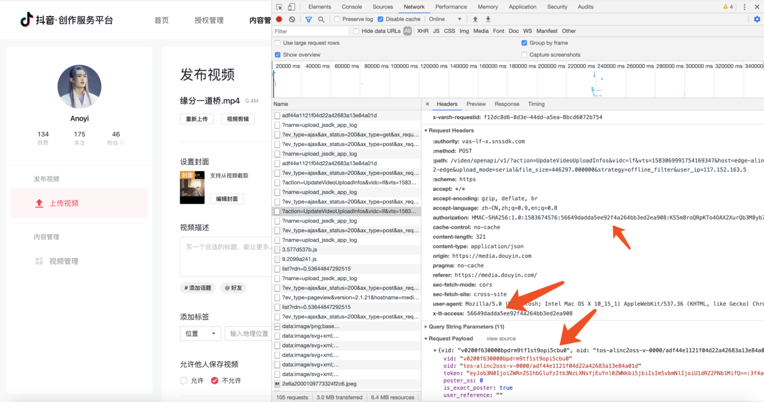Image resolution: width=764 pixels, height=402 pixels.
Task: Click 上传视频 sidebar item
Action: point(79,203)
